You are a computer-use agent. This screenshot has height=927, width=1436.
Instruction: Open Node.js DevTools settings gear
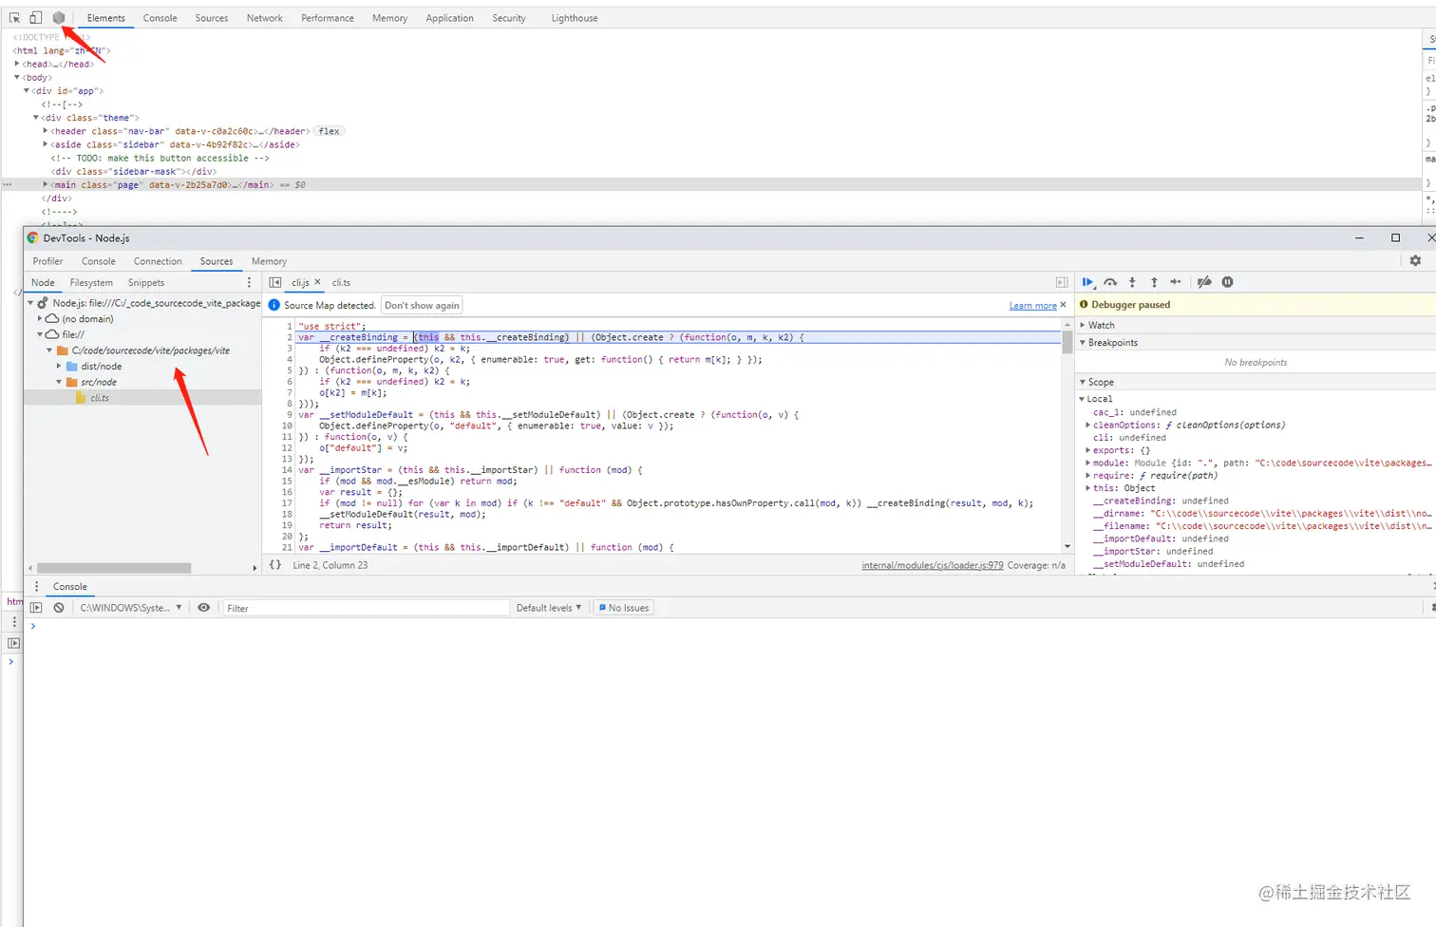pos(1415,260)
